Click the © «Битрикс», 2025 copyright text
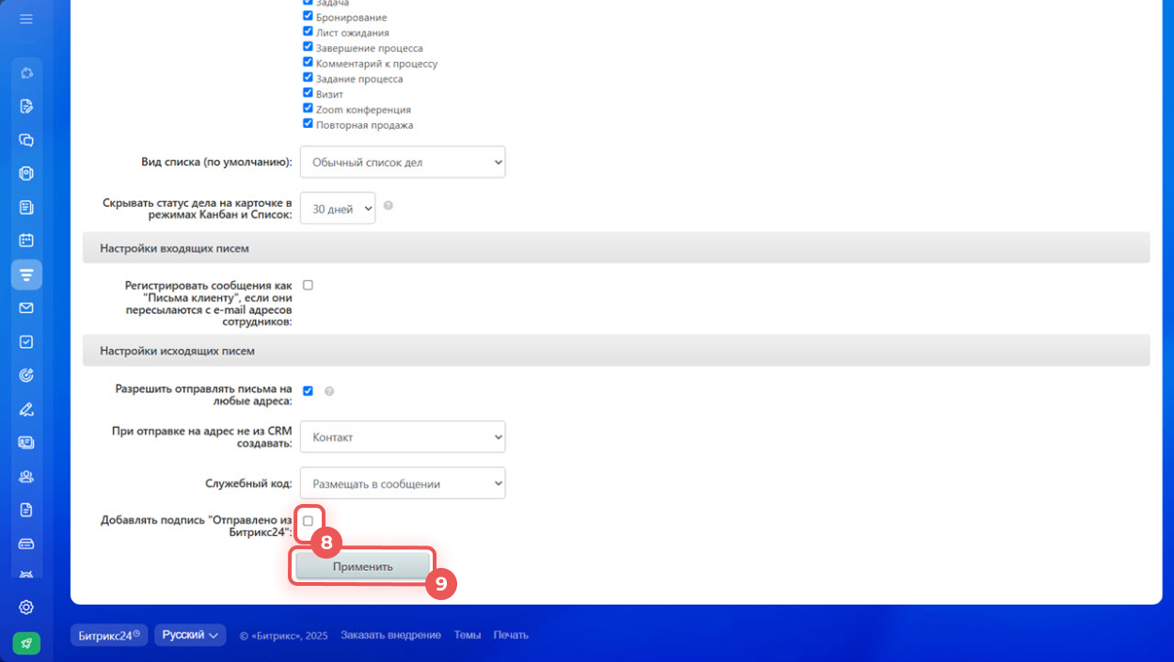The image size is (1174, 662). (x=283, y=636)
